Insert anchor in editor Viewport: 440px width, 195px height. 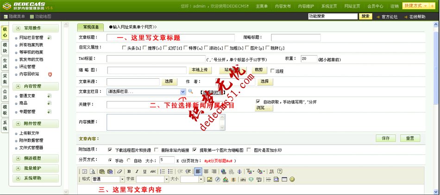pyautogui.click(x=239, y=171)
